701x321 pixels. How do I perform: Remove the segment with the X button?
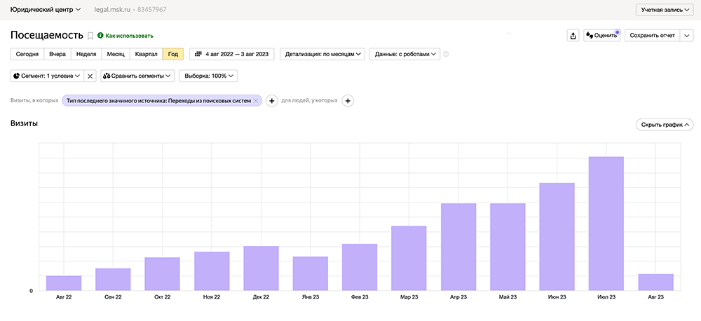click(90, 76)
